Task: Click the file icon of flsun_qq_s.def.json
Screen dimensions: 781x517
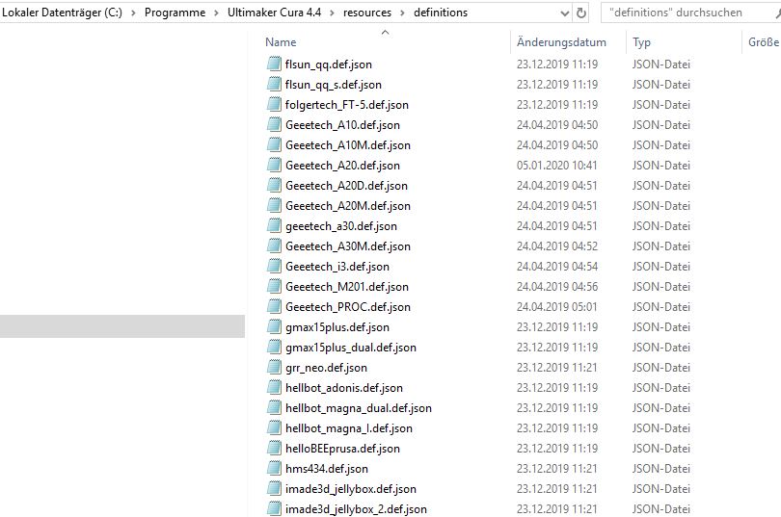Action: click(274, 84)
